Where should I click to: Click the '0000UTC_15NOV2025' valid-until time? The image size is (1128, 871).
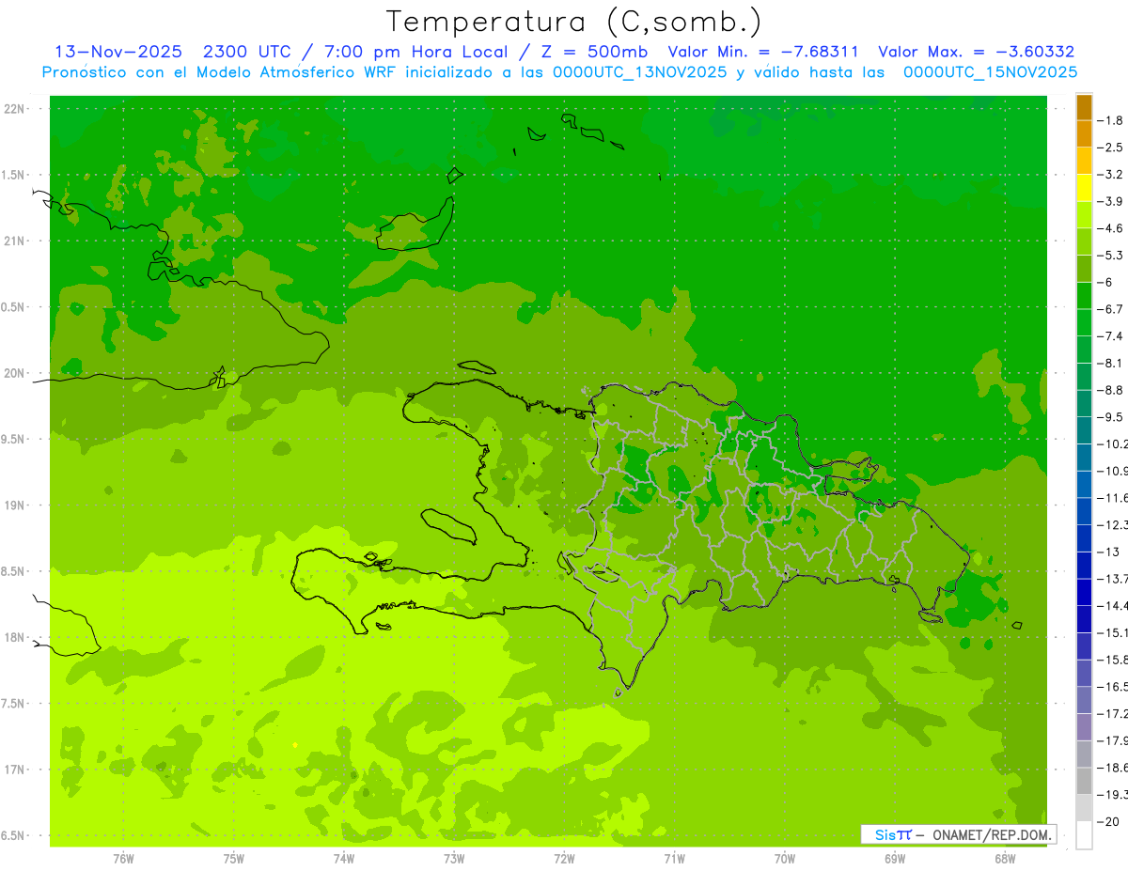(990, 72)
